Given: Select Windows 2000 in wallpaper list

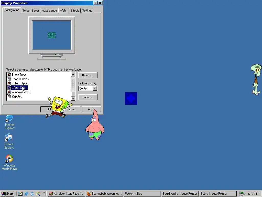Looking at the screenshot, I should [21, 92].
